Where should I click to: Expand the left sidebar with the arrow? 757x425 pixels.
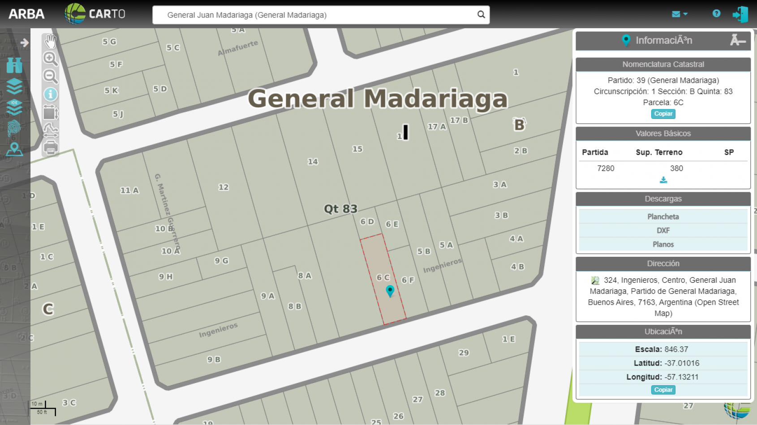click(x=24, y=42)
